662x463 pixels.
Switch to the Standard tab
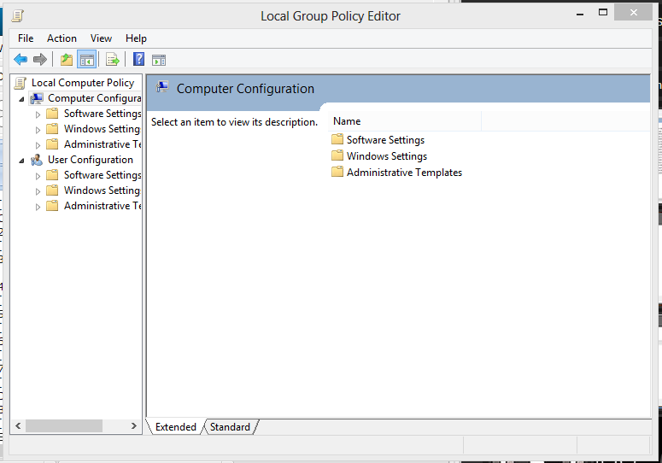tap(230, 427)
